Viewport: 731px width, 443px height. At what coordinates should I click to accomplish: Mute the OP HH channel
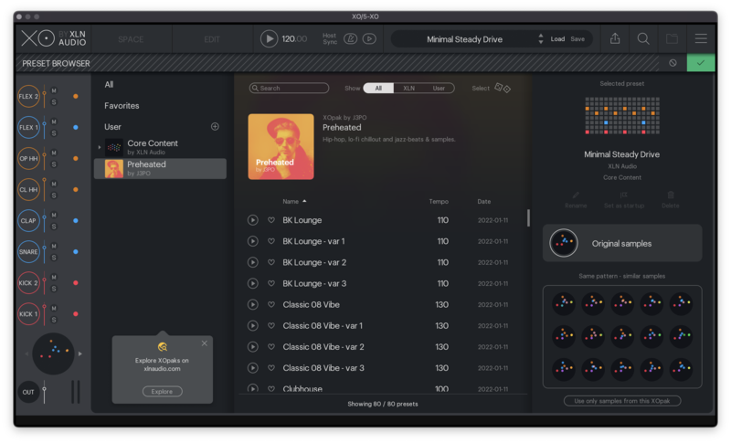point(54,153)
